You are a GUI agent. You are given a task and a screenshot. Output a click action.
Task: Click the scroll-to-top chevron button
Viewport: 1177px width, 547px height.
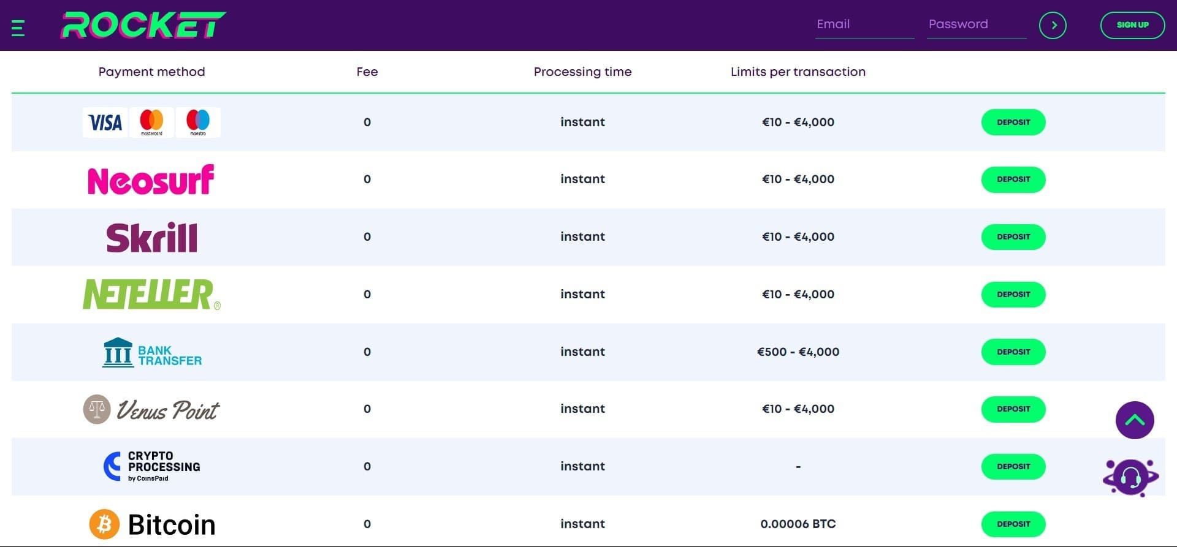[1134, 420]
